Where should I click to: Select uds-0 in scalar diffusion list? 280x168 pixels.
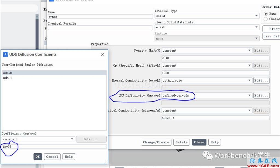[54, 73]
